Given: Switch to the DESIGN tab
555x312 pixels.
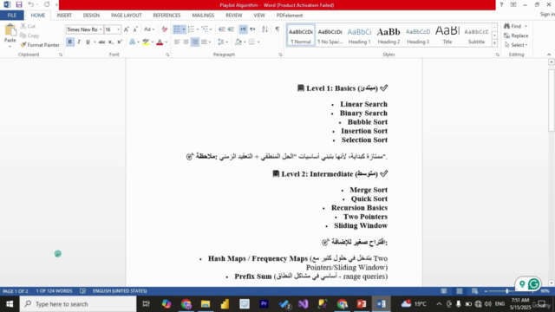Looking at the screenshot, I should pyautogui.click(x=91, y=16).
